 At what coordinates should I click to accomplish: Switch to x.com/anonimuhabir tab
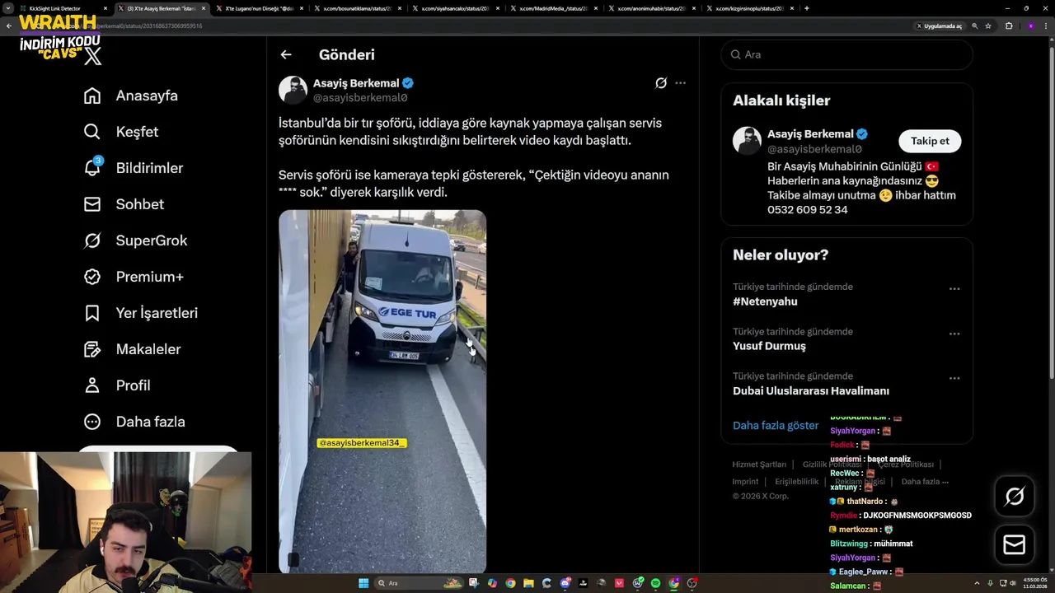(x=650, y=8)
